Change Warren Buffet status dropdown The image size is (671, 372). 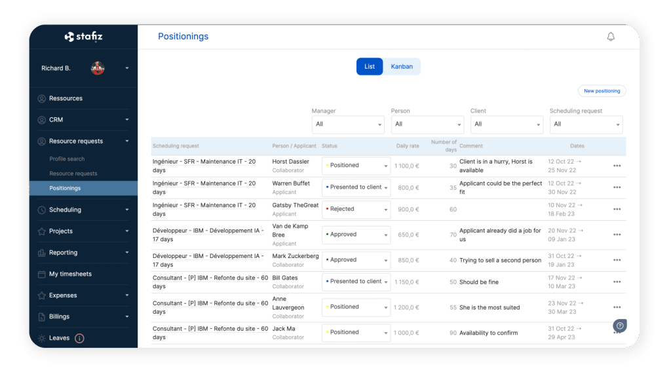(x=356, y=187)
